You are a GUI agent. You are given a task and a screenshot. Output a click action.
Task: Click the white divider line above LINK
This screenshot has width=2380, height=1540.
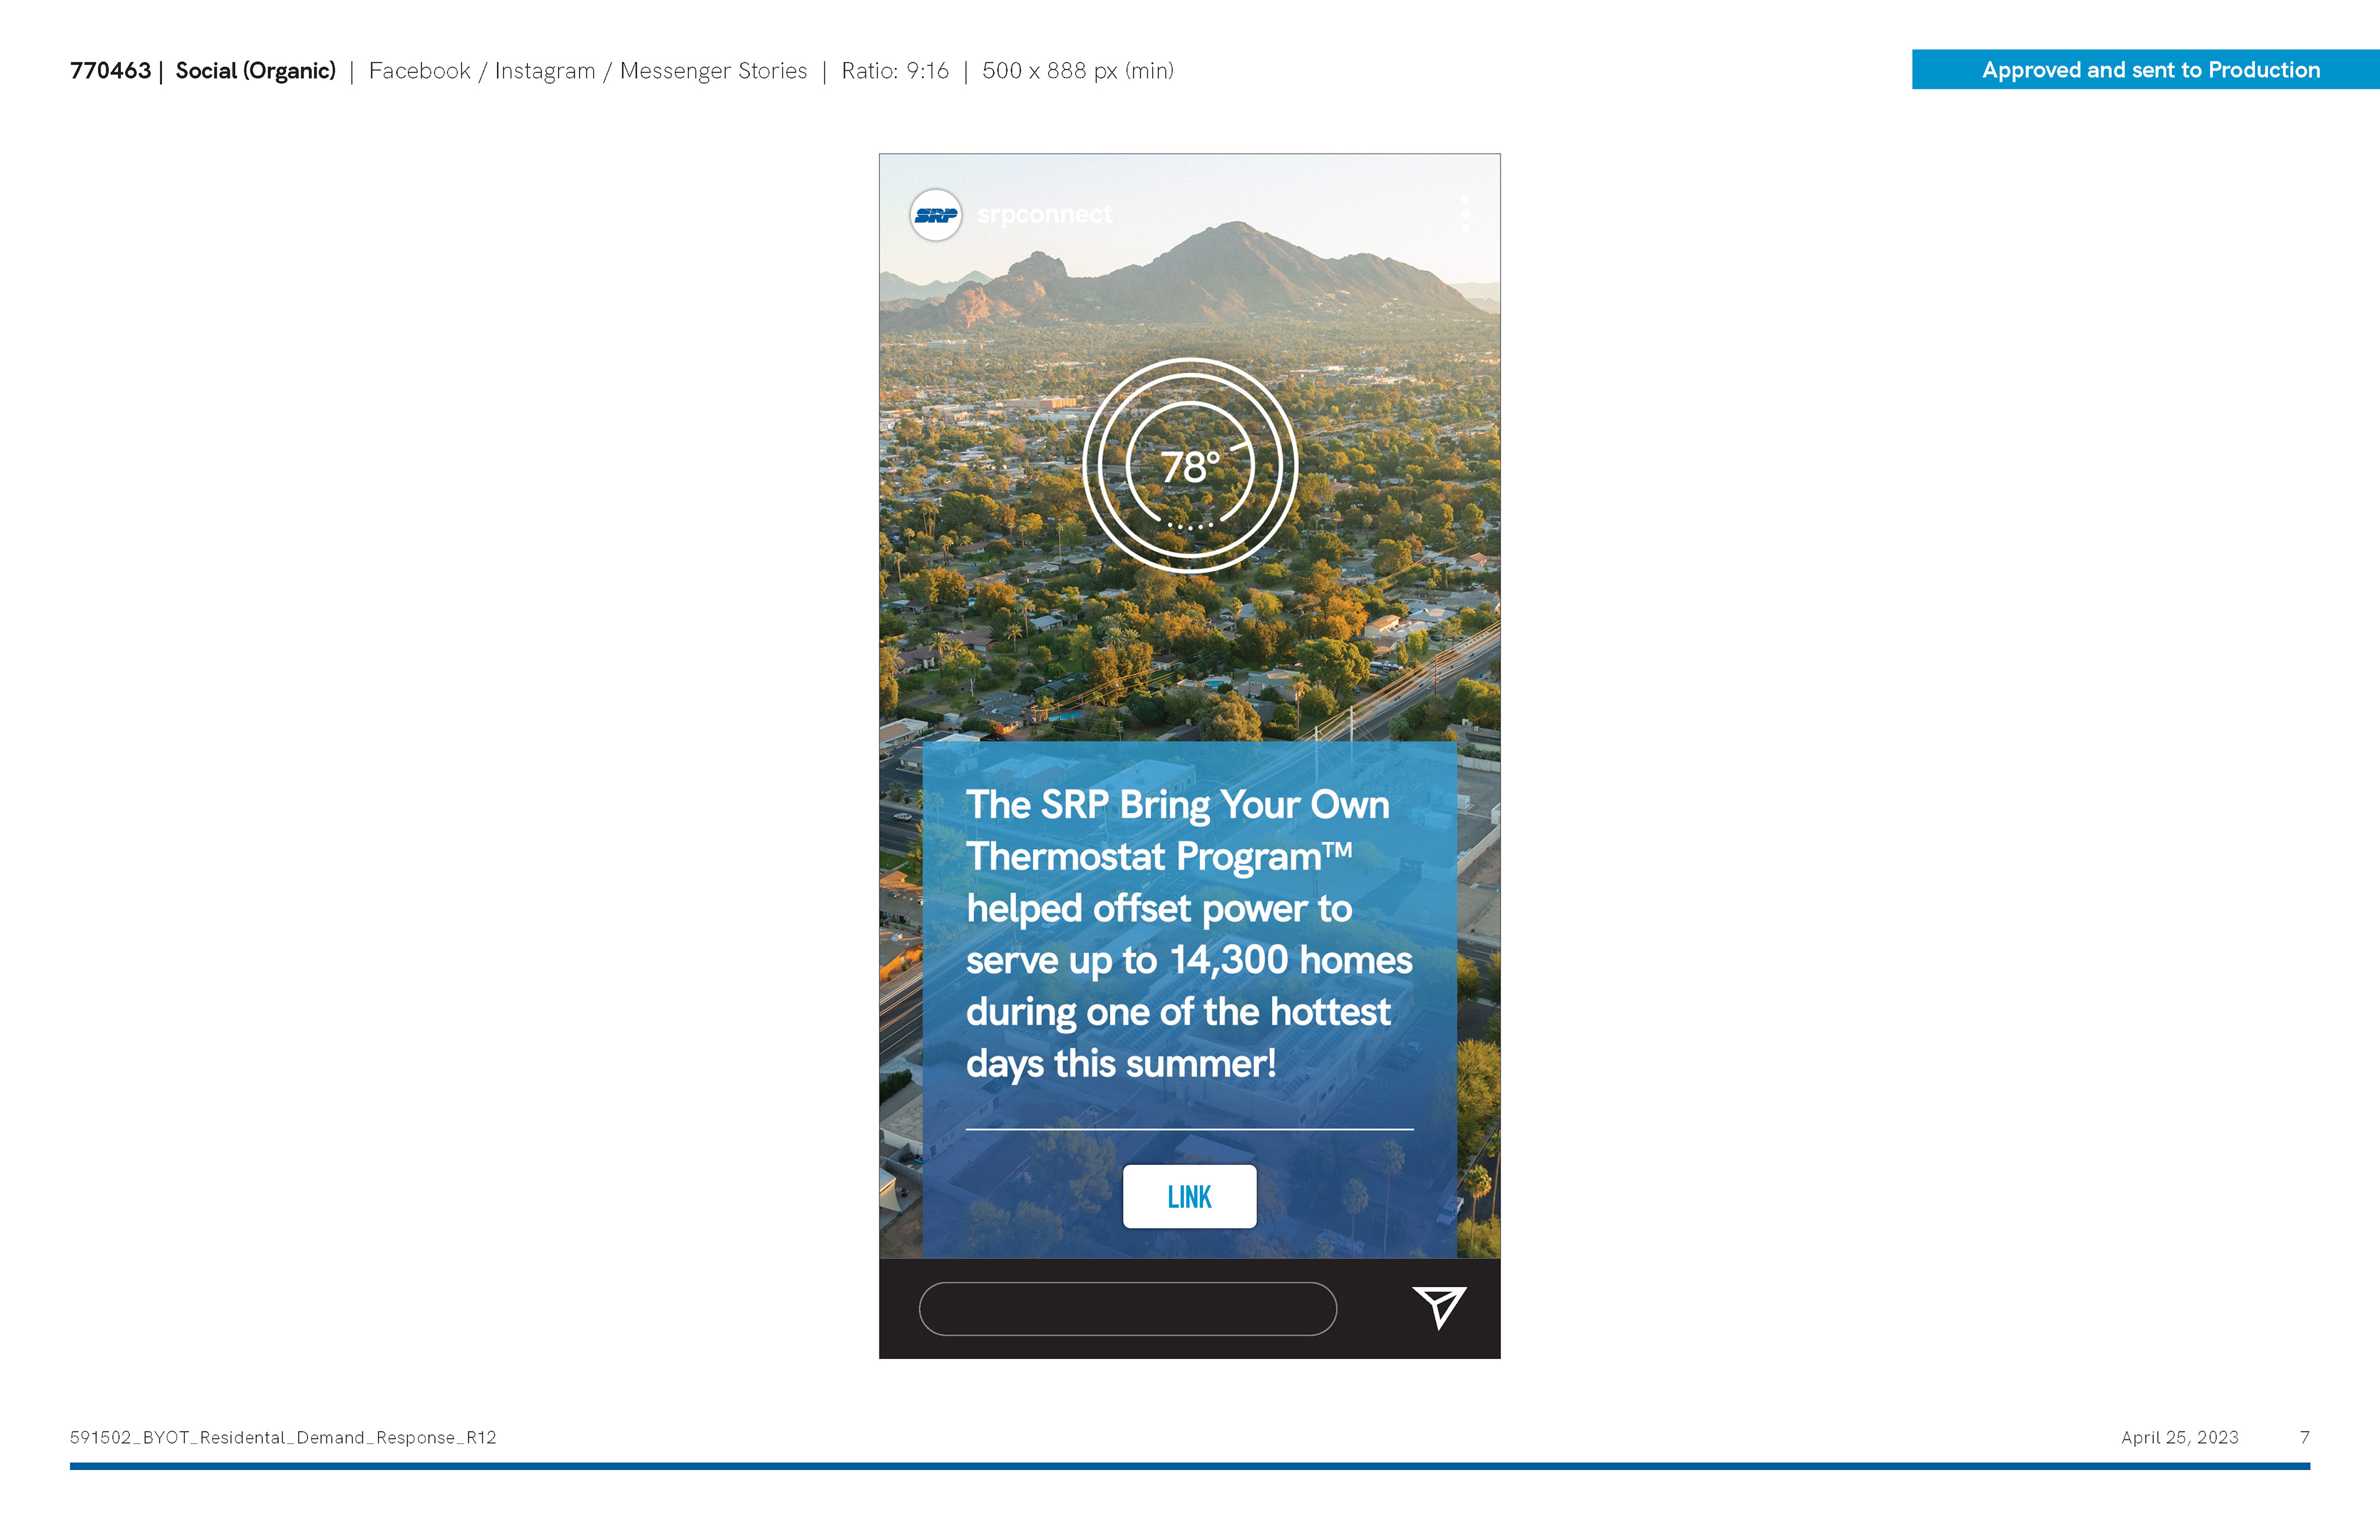coord(1189,1129)
